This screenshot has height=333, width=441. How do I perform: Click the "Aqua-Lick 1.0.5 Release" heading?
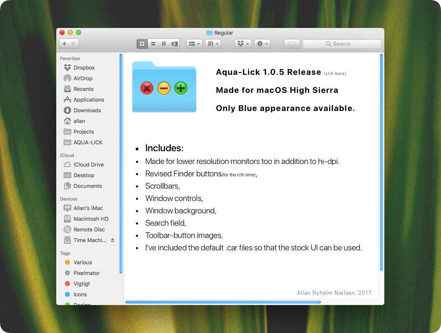coord(268,72)
